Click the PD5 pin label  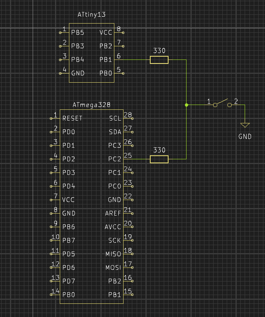(x=69, y=254)
